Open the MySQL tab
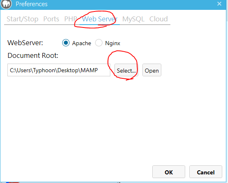Image resolution: width=228 pixels, height=183 pixels. coord(133,19)
